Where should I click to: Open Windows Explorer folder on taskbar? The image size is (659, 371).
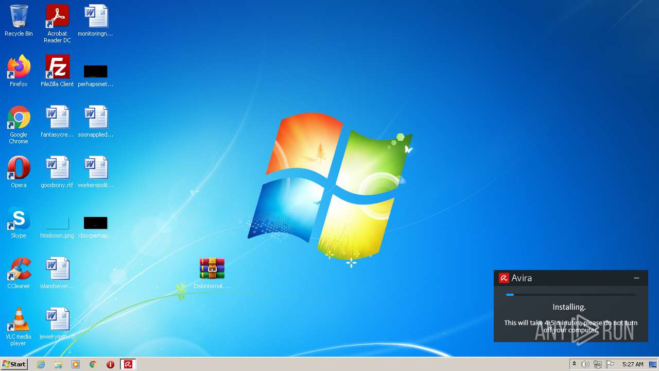pyautogui.click(x=58, y=364)
